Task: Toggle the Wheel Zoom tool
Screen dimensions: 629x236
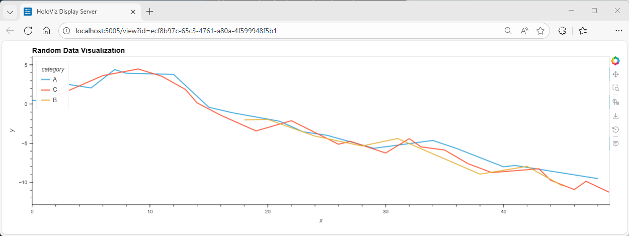Action: tap(615, 102)
